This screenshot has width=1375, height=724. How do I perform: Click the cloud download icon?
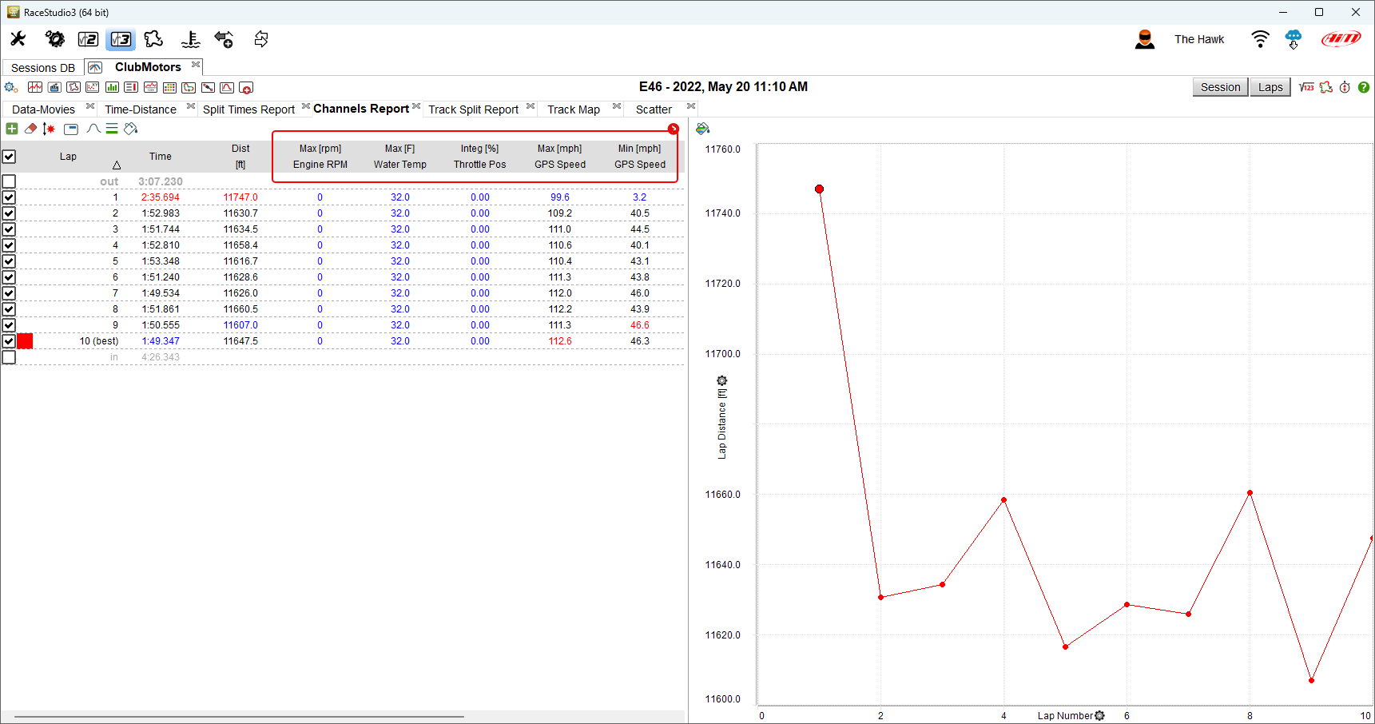(x=1294, y=39)
